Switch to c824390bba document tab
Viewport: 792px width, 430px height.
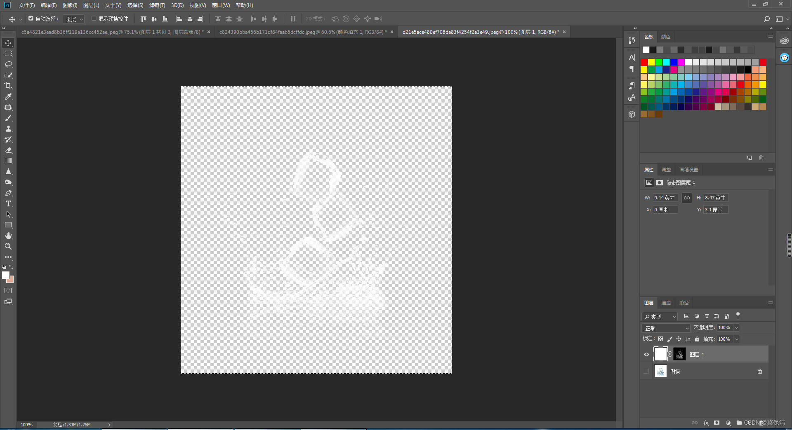[x=303, y=32]
